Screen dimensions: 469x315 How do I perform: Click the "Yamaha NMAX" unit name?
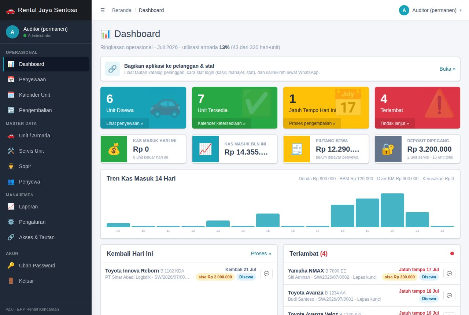tap(306, 271)
